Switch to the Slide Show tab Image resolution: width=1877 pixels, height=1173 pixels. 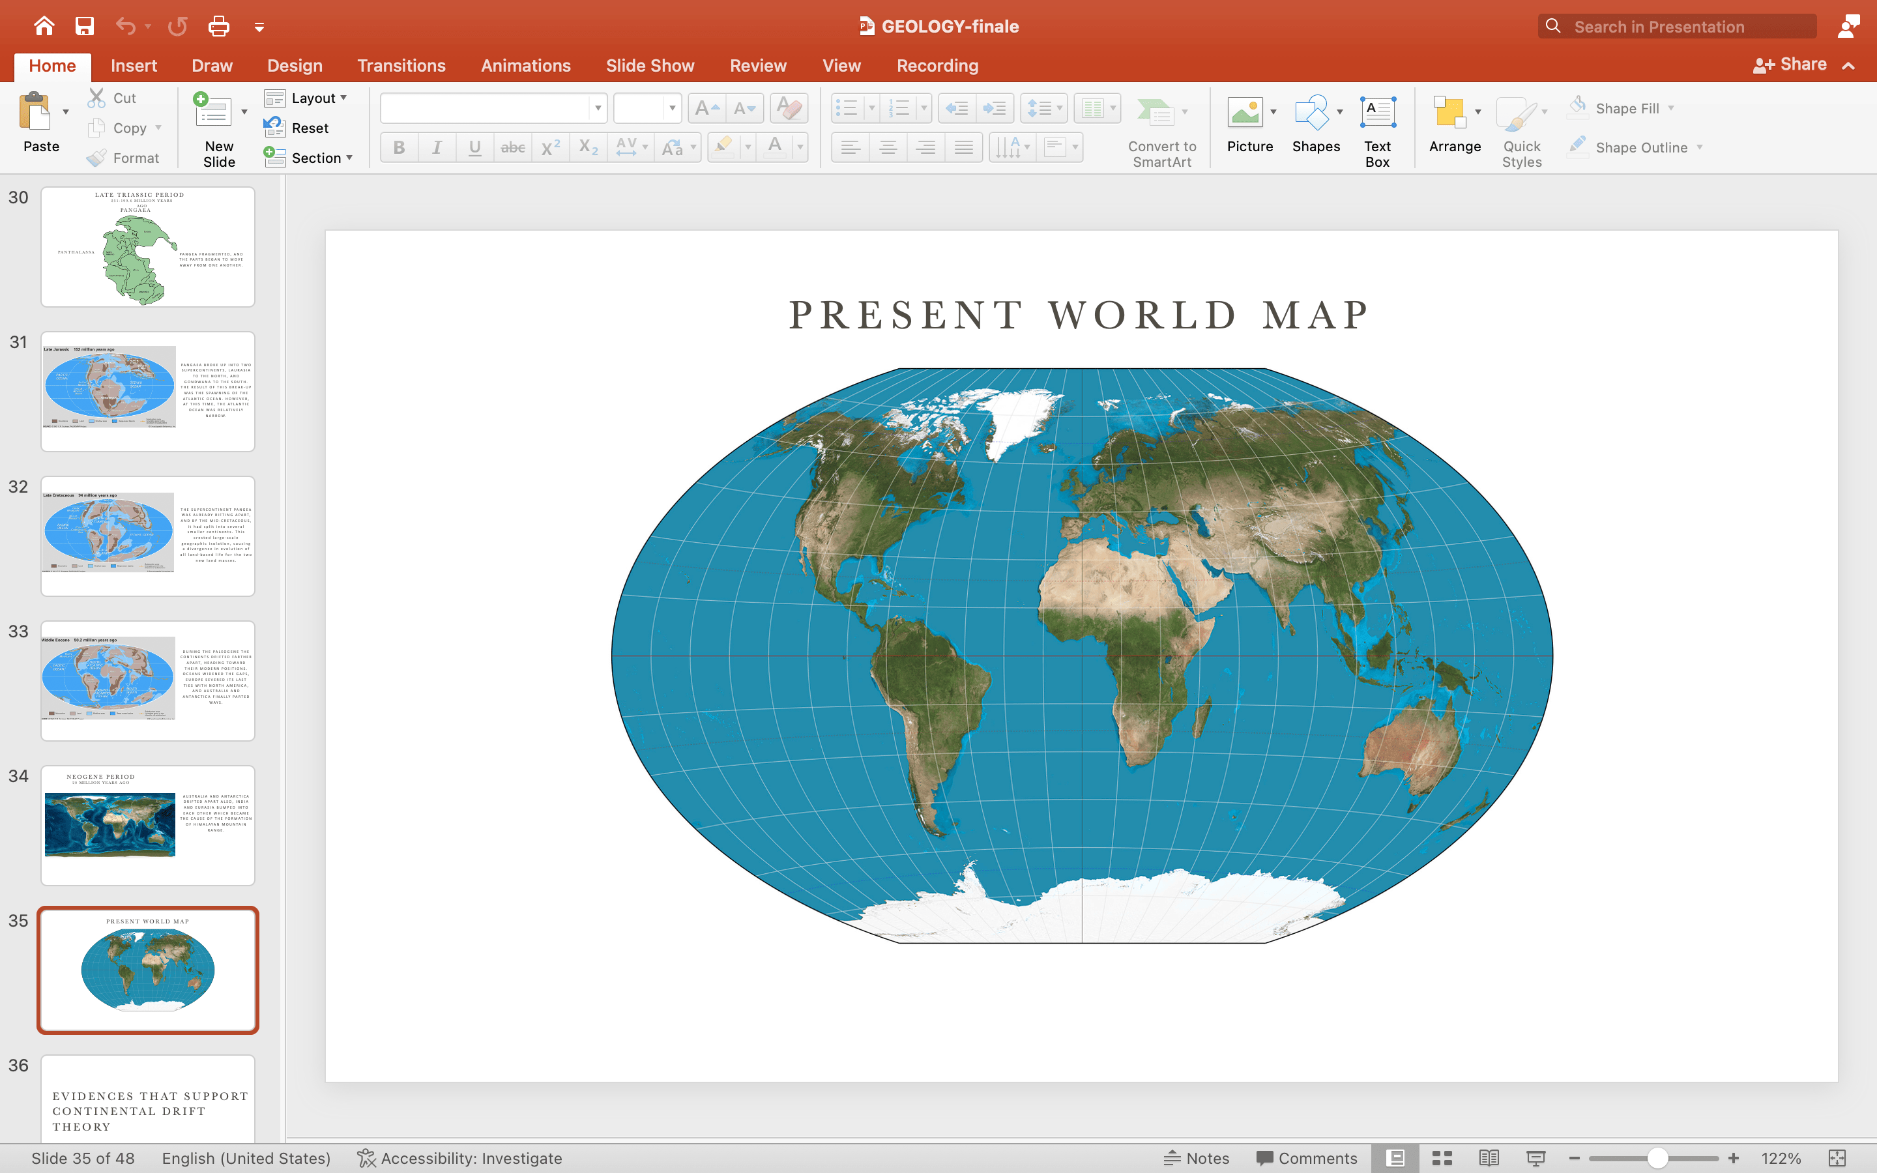[650, 66]
